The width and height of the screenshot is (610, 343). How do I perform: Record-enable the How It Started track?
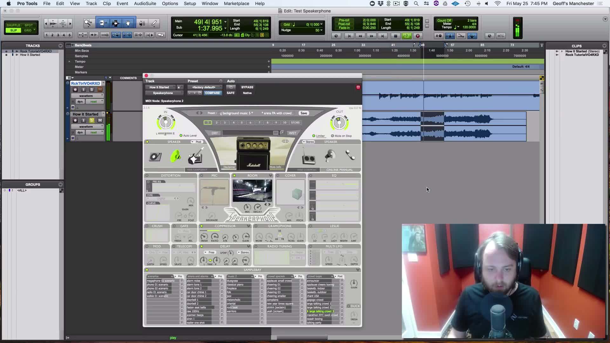75,120
